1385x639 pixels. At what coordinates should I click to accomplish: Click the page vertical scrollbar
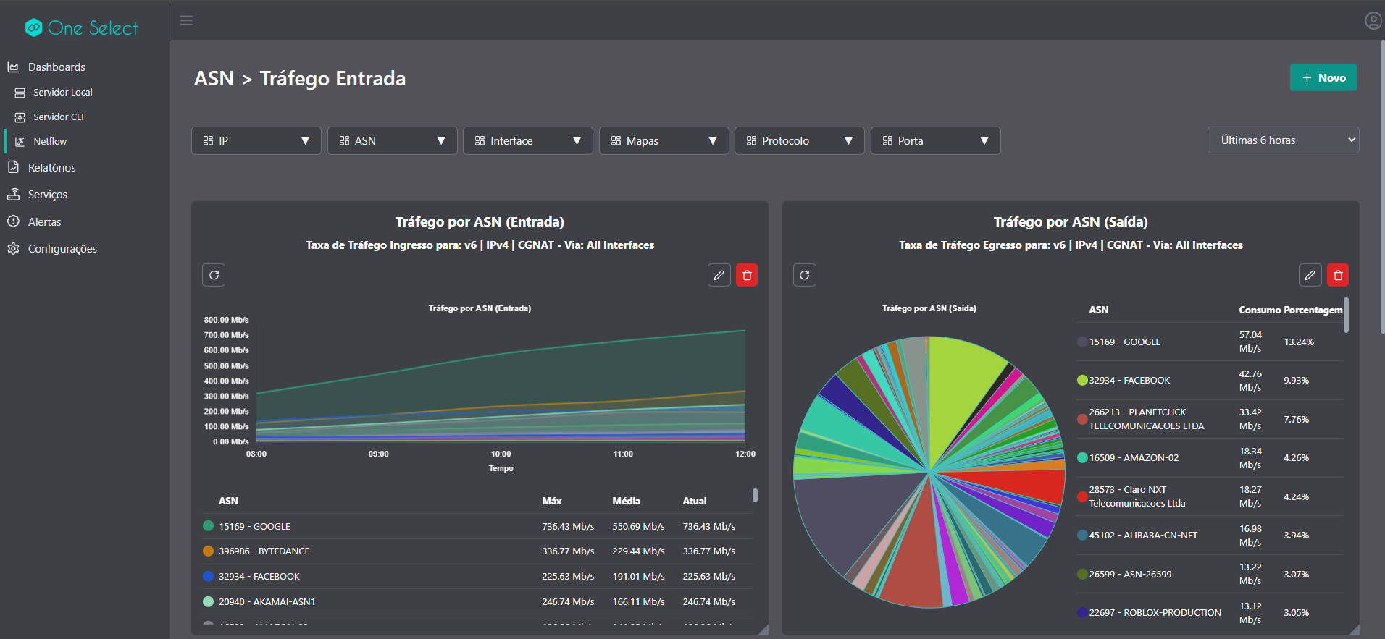pyautogui.click(x=1382, y=188)
